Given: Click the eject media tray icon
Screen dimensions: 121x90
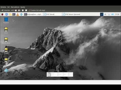Looking at the screenshot, I should [x=105, y=14].
